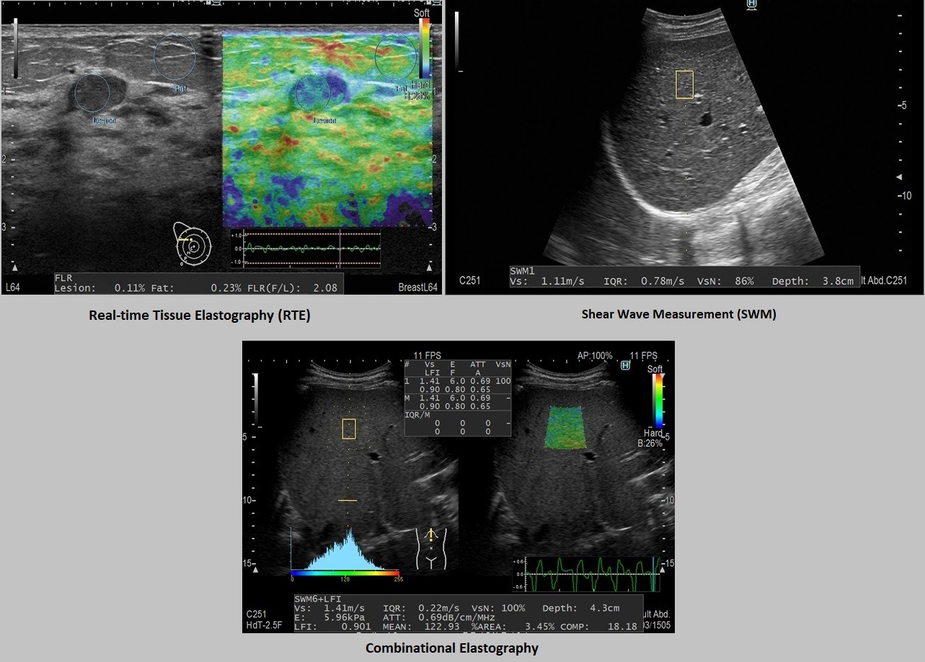Click the Soft-Hard color bar in RTE
Viewport: 925px width, 662px height.
(425, 48)
